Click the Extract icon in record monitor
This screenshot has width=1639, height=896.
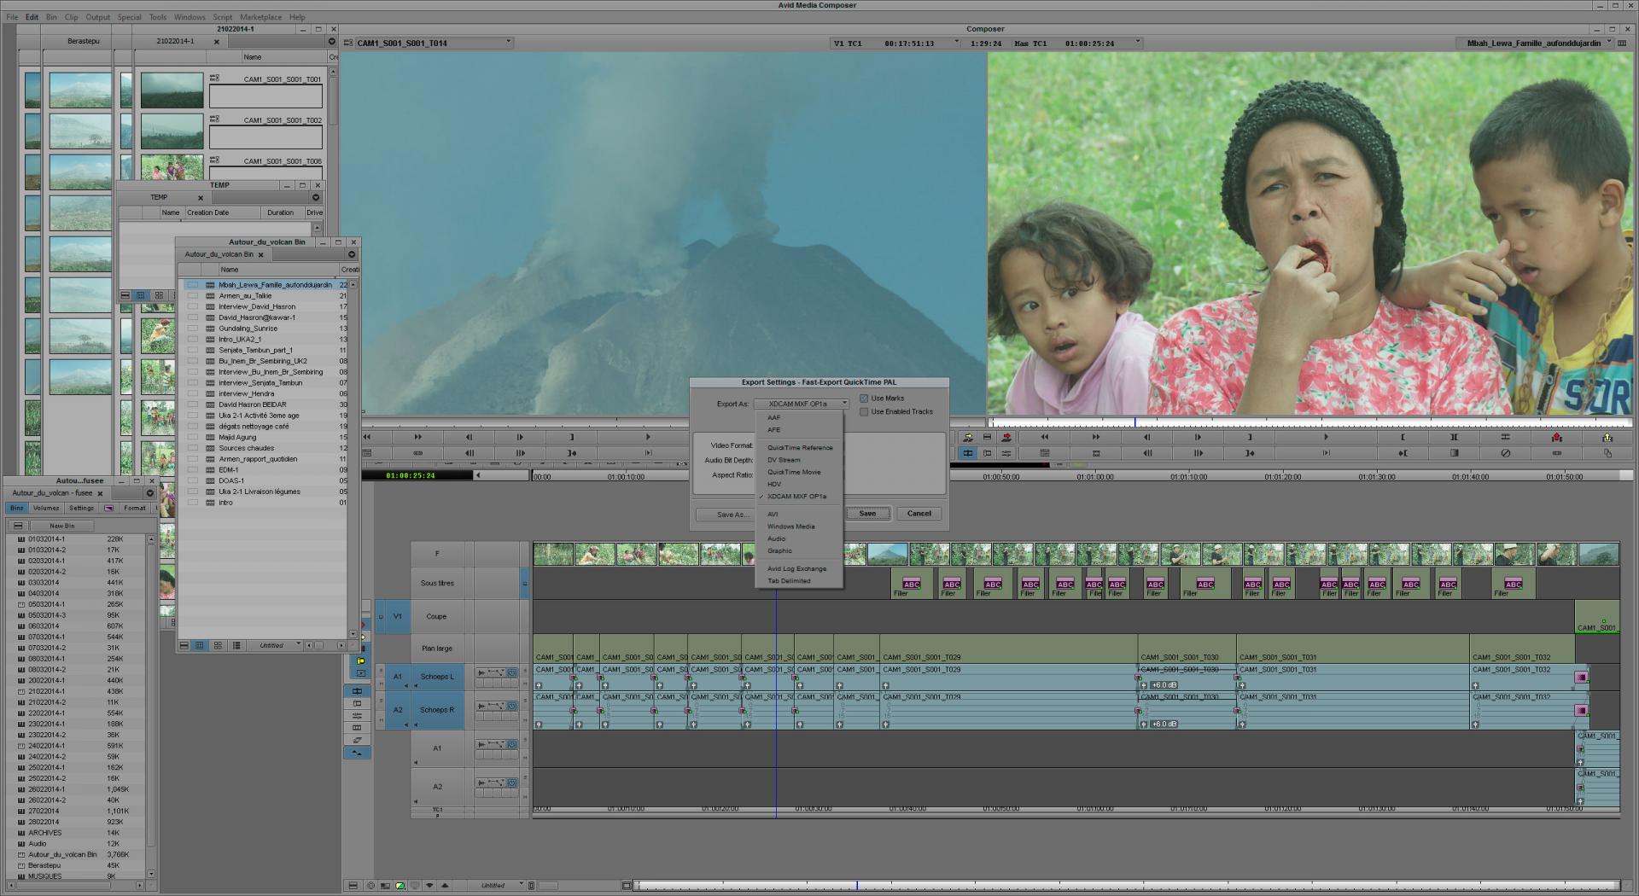(x=1607, y=437)
